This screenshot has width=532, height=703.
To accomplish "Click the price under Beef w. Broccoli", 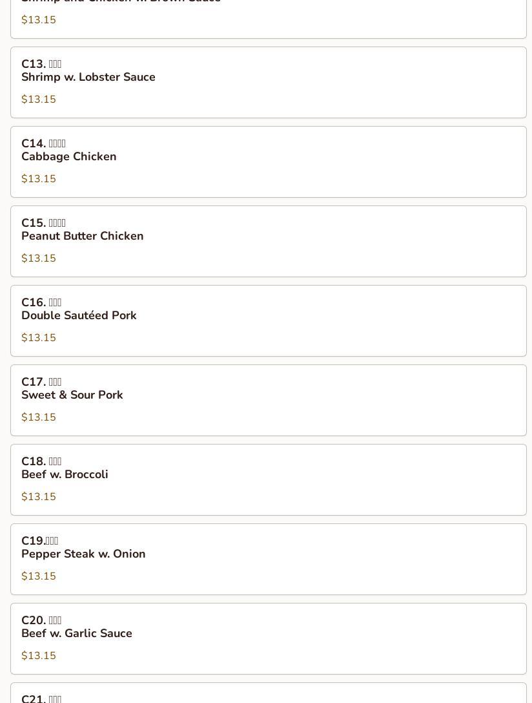I will (39, 497).
